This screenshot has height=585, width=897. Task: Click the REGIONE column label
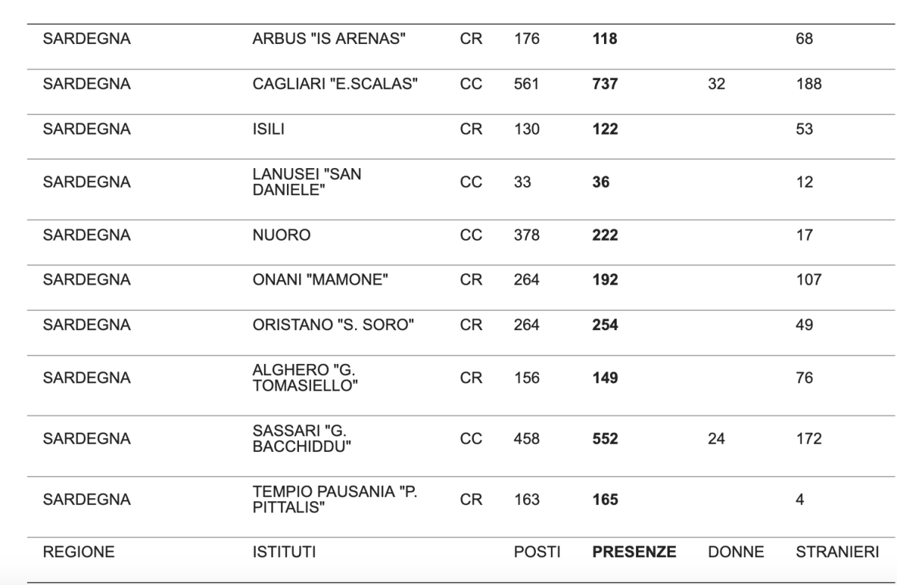[78, 553]
